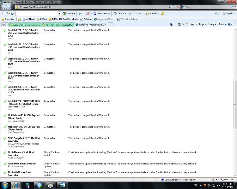Click 'Computer | Protected Mode: Off' status text
237x189 pixels.
pyautogui.click(x=180, y=180)
